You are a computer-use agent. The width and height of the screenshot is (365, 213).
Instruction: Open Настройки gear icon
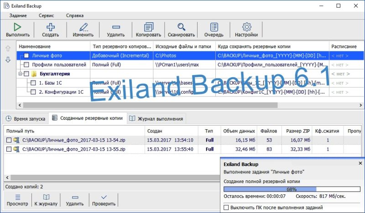[246, 27]
